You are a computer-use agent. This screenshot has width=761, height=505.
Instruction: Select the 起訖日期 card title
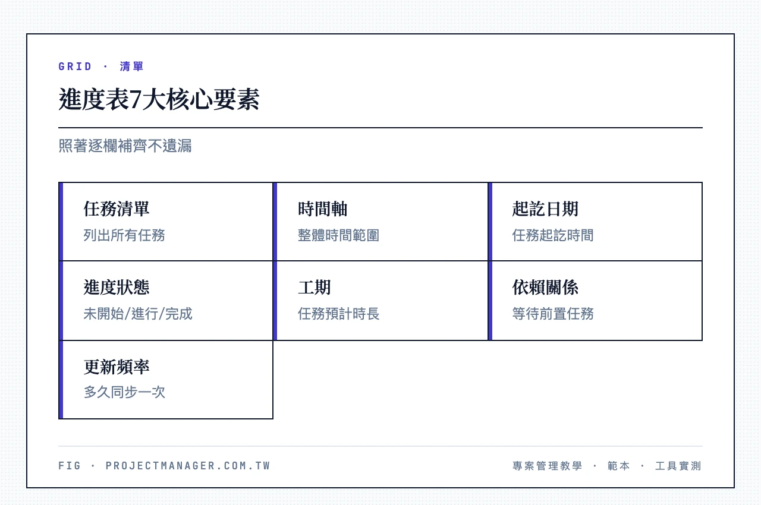click(545, 209)
